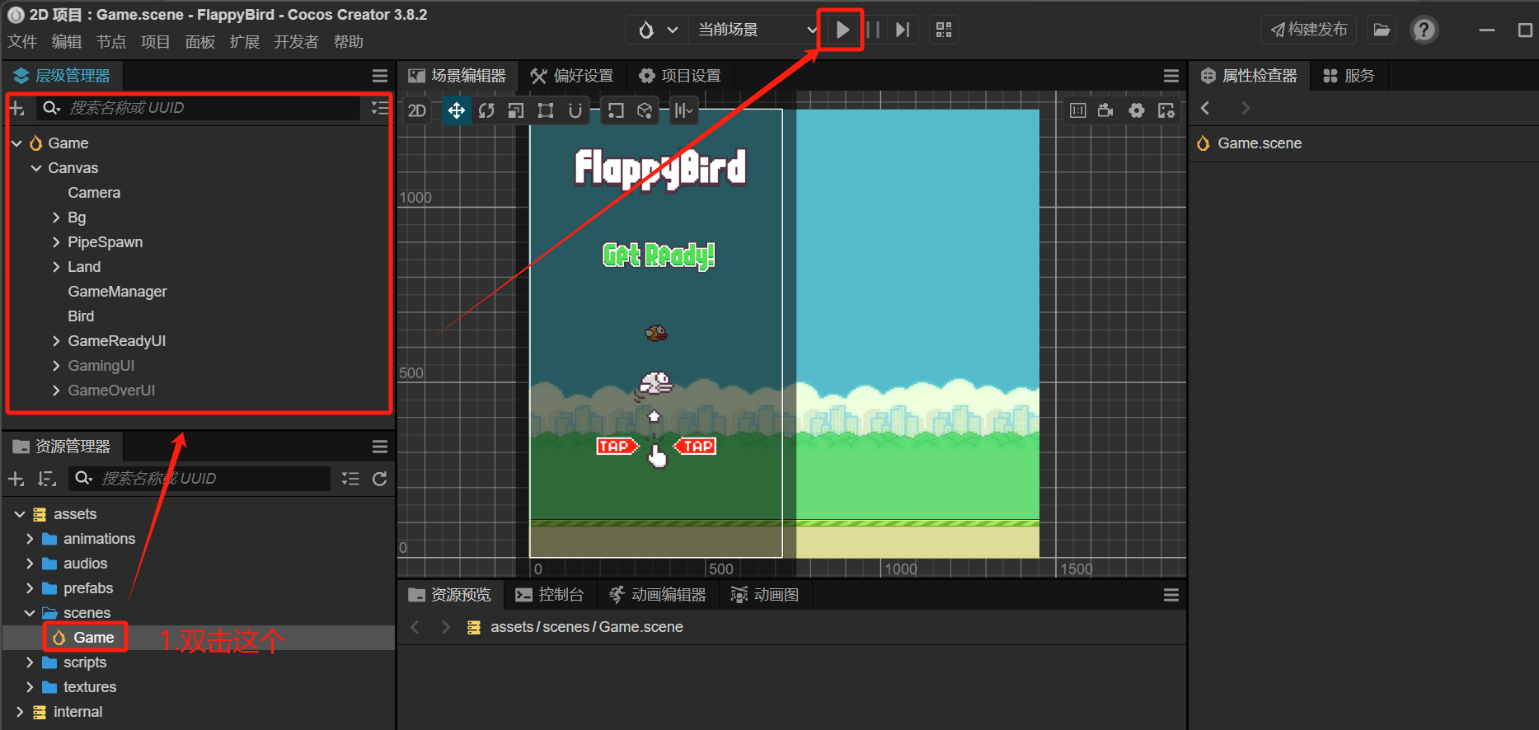1539x730 pixels.
Task: Click the 构建发布 button
Action: 1308,30
